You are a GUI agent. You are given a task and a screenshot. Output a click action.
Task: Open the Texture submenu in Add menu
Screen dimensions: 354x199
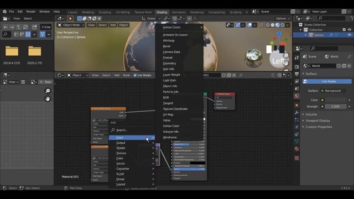[x=132, y=153]
